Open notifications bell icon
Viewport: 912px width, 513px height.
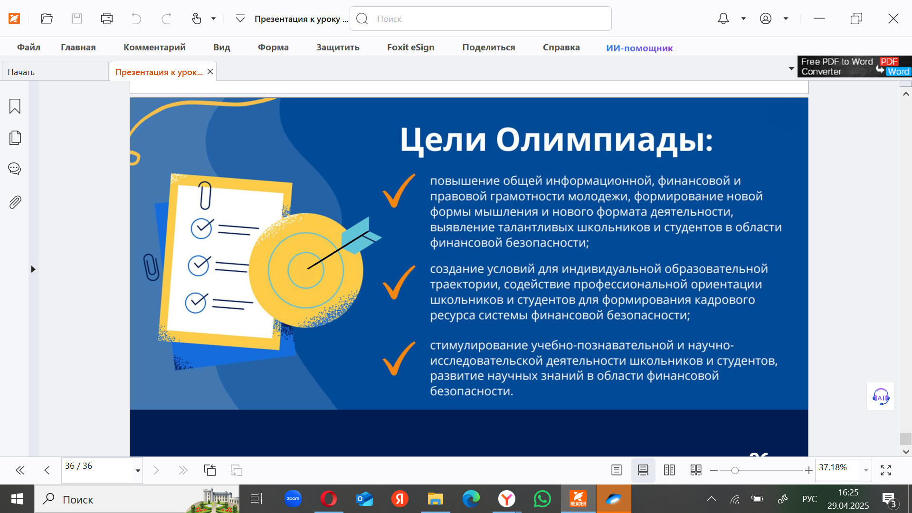coord(723,19)
